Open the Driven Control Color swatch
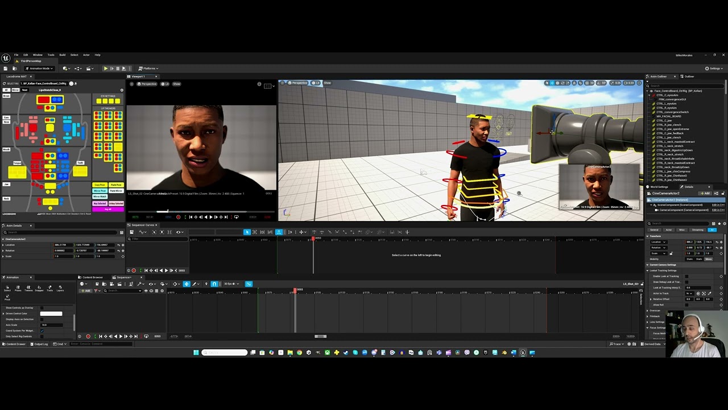The image size is (728, 410). [51, 313]
